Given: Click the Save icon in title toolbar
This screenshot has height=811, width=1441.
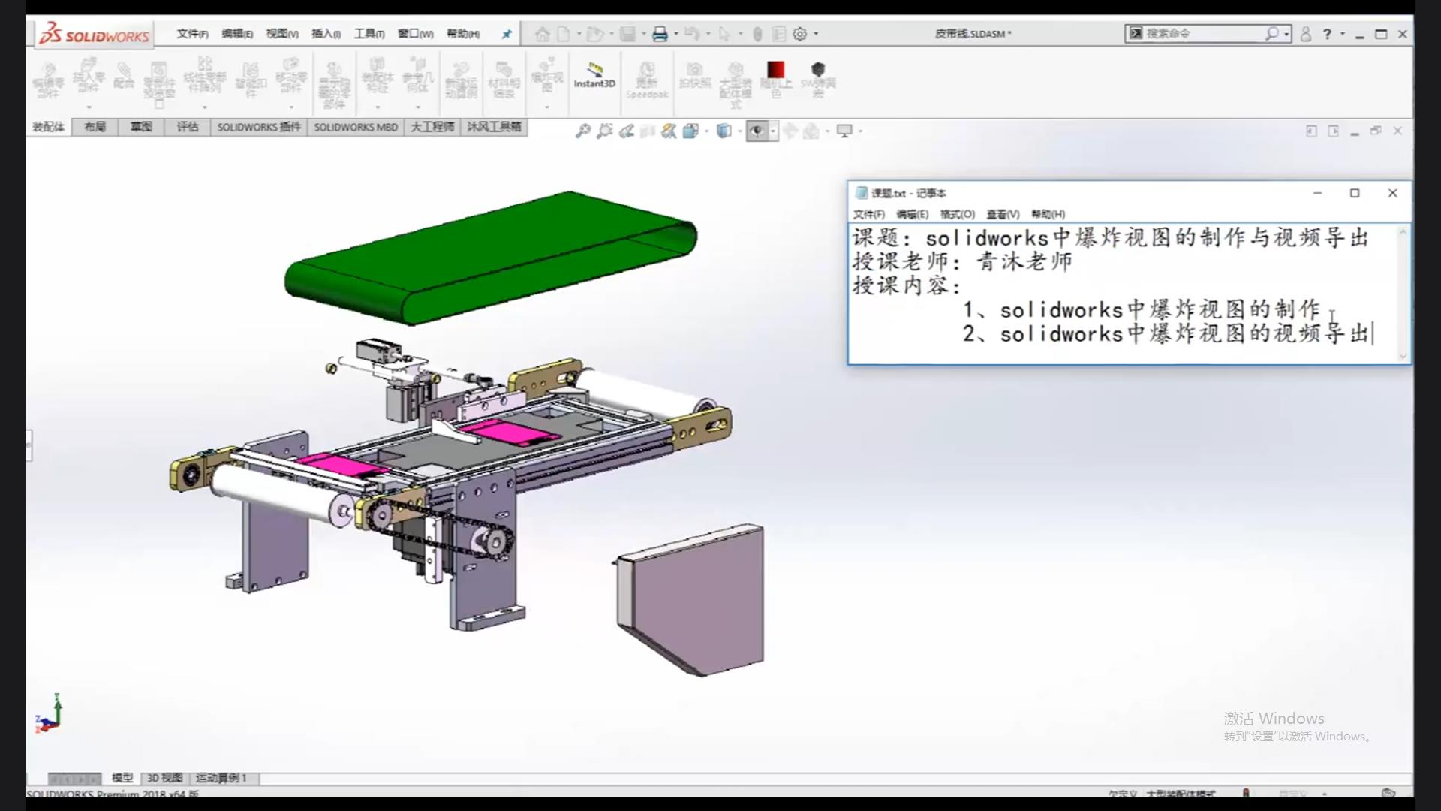Looking at the screenshot, I should 628,34.
